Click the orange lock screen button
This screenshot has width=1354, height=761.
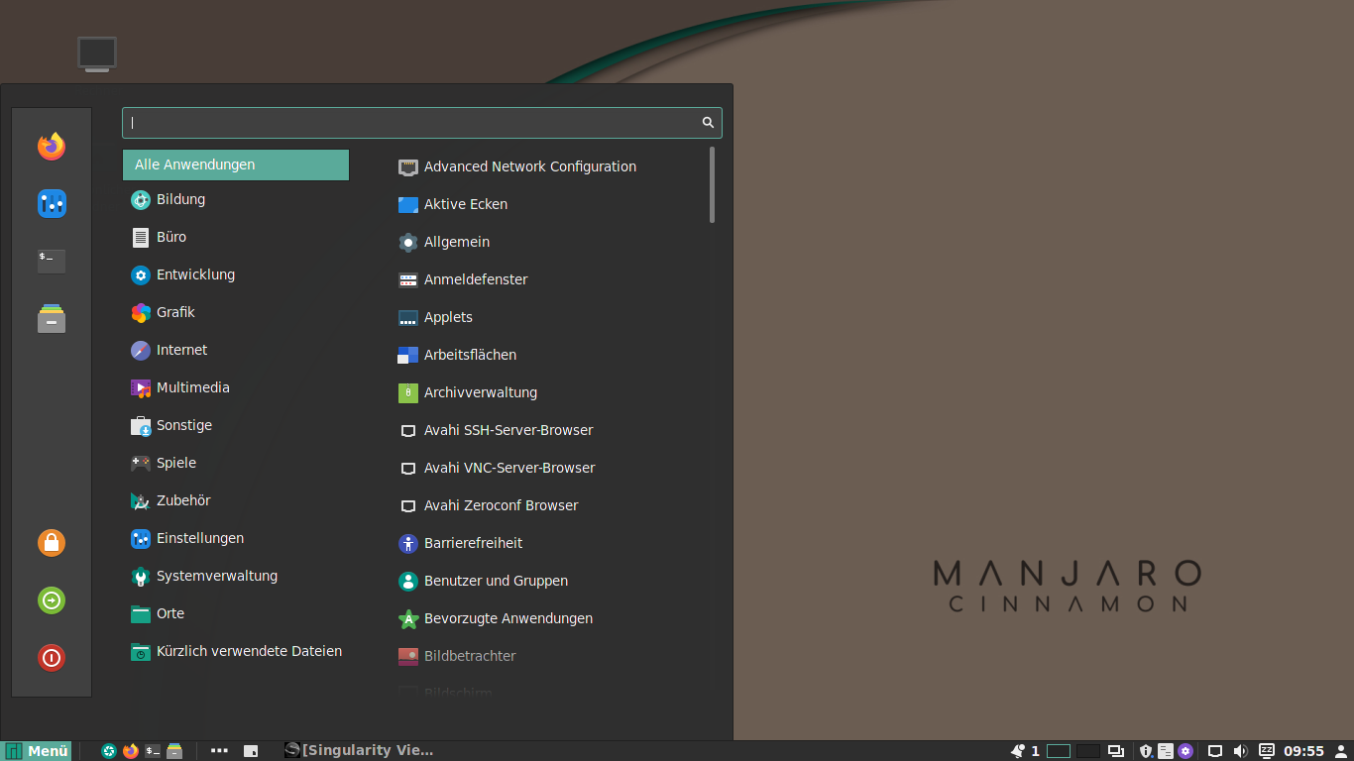coord(52,542)
